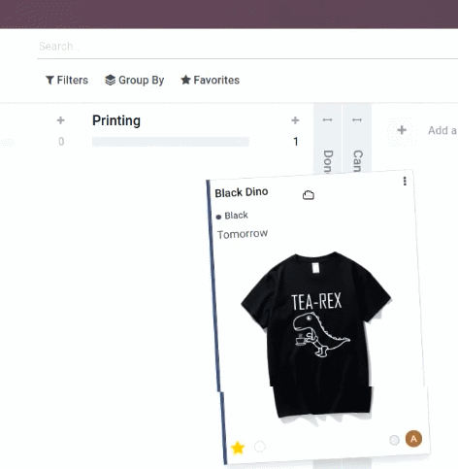Open the Filters dropdown

click(67, 80)
